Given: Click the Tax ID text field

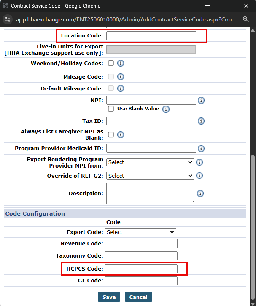Looking at the screenshot, I should click(151, 121).
